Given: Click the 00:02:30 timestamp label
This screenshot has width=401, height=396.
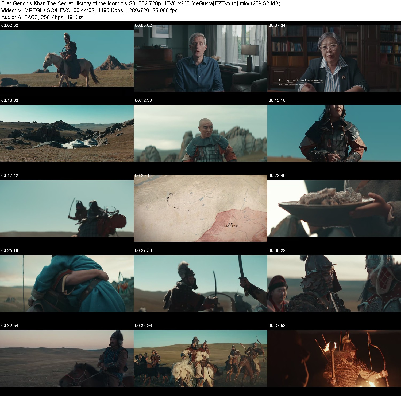Looking at the screenshot, I should [10, 25].
